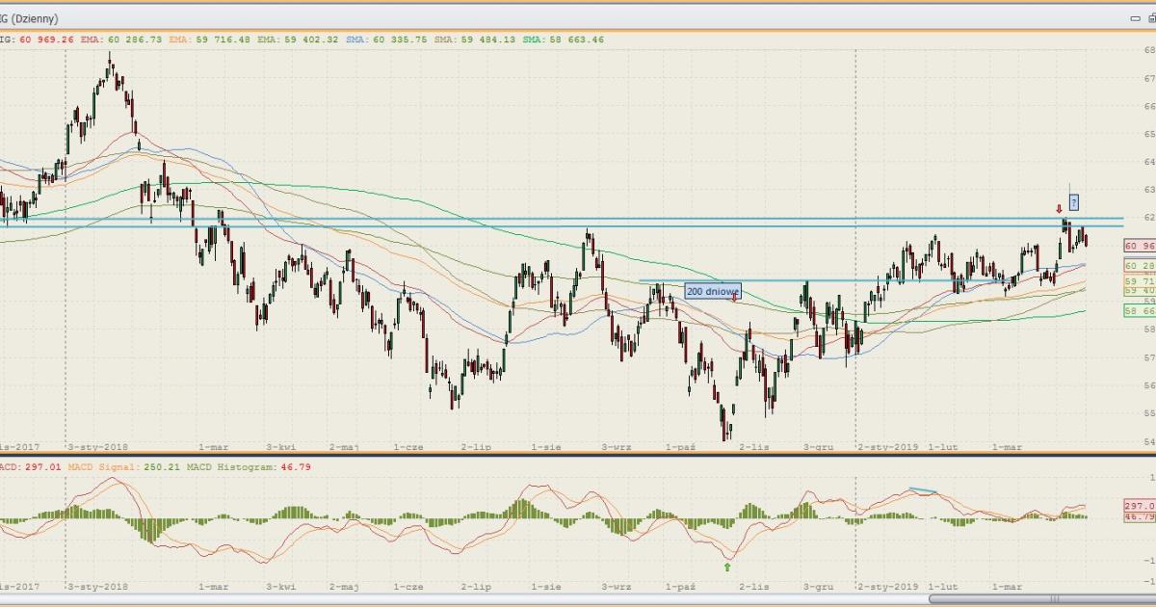This screenshot has height=607, width=1156.
Task: Click the 2-sty-2019 date on the MACD time axis
Action: click(888, 585)
